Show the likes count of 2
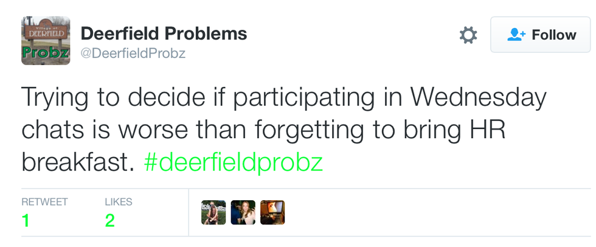 [109, 220]
